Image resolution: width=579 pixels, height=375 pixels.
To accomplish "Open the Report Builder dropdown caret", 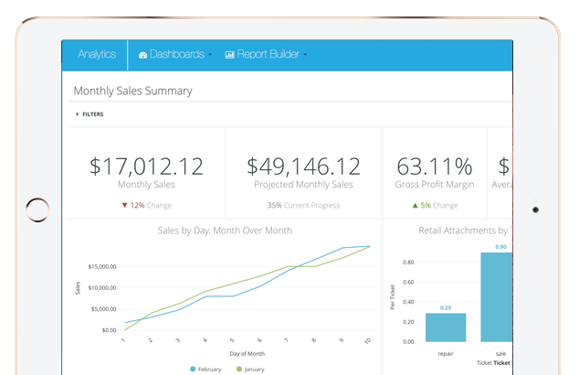I will click(305, 55).
